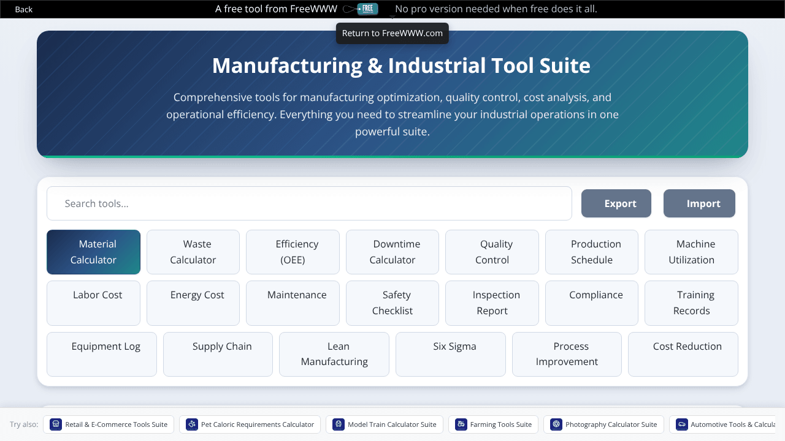Click the FreeWWW logo badge in header
785x441 pixels.
click(367, 9)
